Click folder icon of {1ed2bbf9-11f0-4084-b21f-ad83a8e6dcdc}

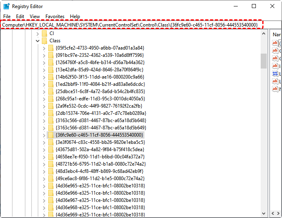point(51,84)
